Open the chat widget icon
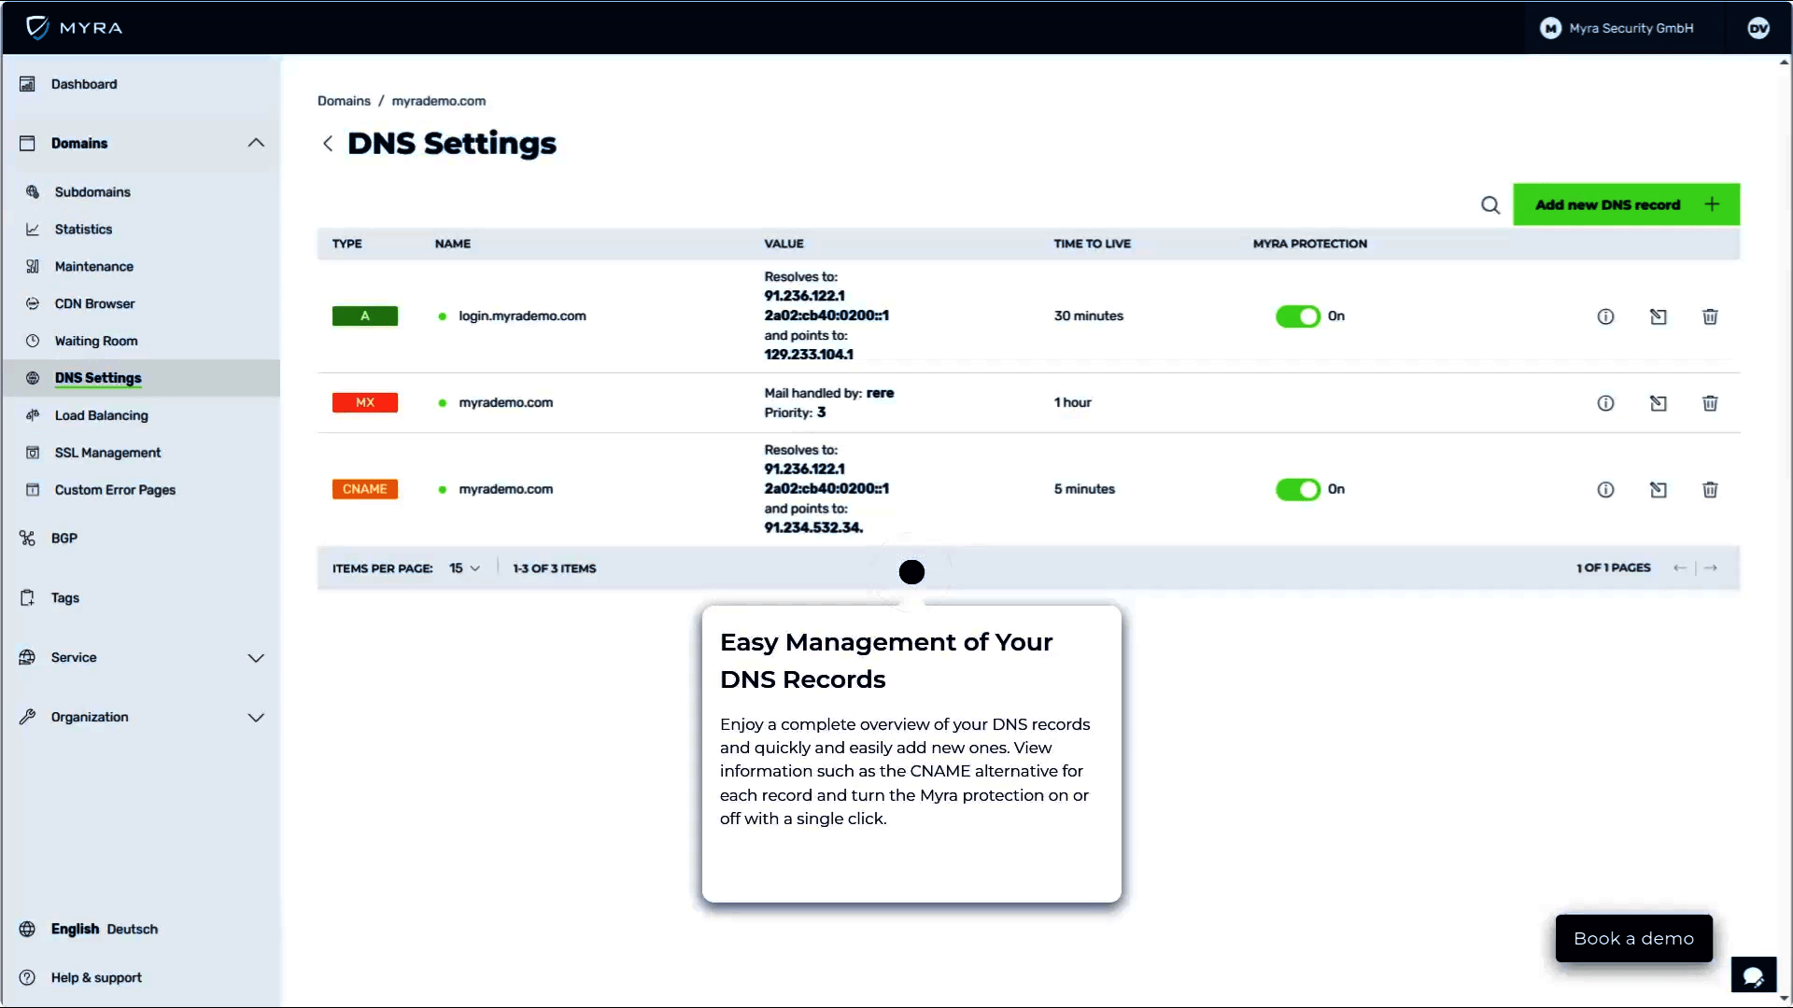The width and height of the screenshot is (1793, 1008). (1753, 976)
